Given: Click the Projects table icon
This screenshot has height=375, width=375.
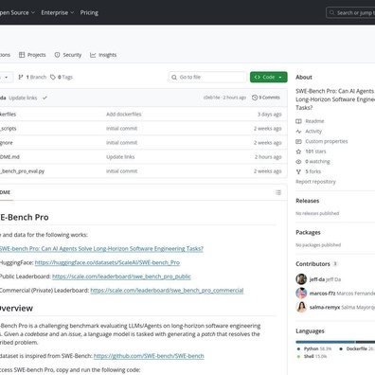Looking at the screenshot, I should [22, 55].
